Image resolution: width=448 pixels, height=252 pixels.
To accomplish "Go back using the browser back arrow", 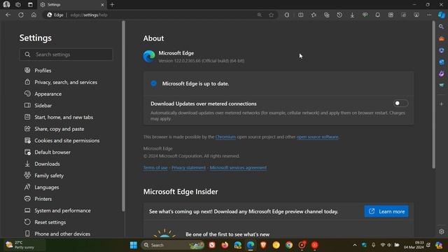I will [x=8, y=15].
